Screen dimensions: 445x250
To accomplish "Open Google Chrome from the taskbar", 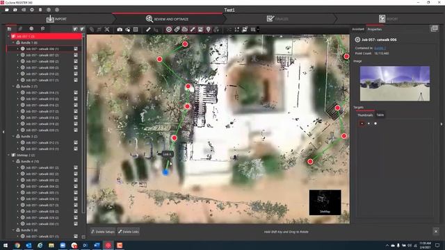I will coord(17,245).
